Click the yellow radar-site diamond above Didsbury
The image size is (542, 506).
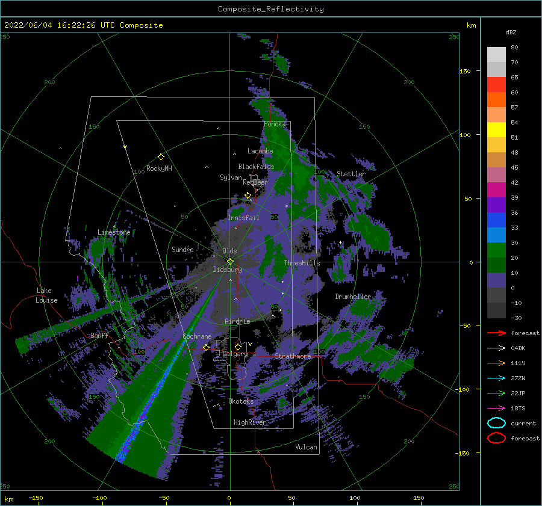point(230,262)
